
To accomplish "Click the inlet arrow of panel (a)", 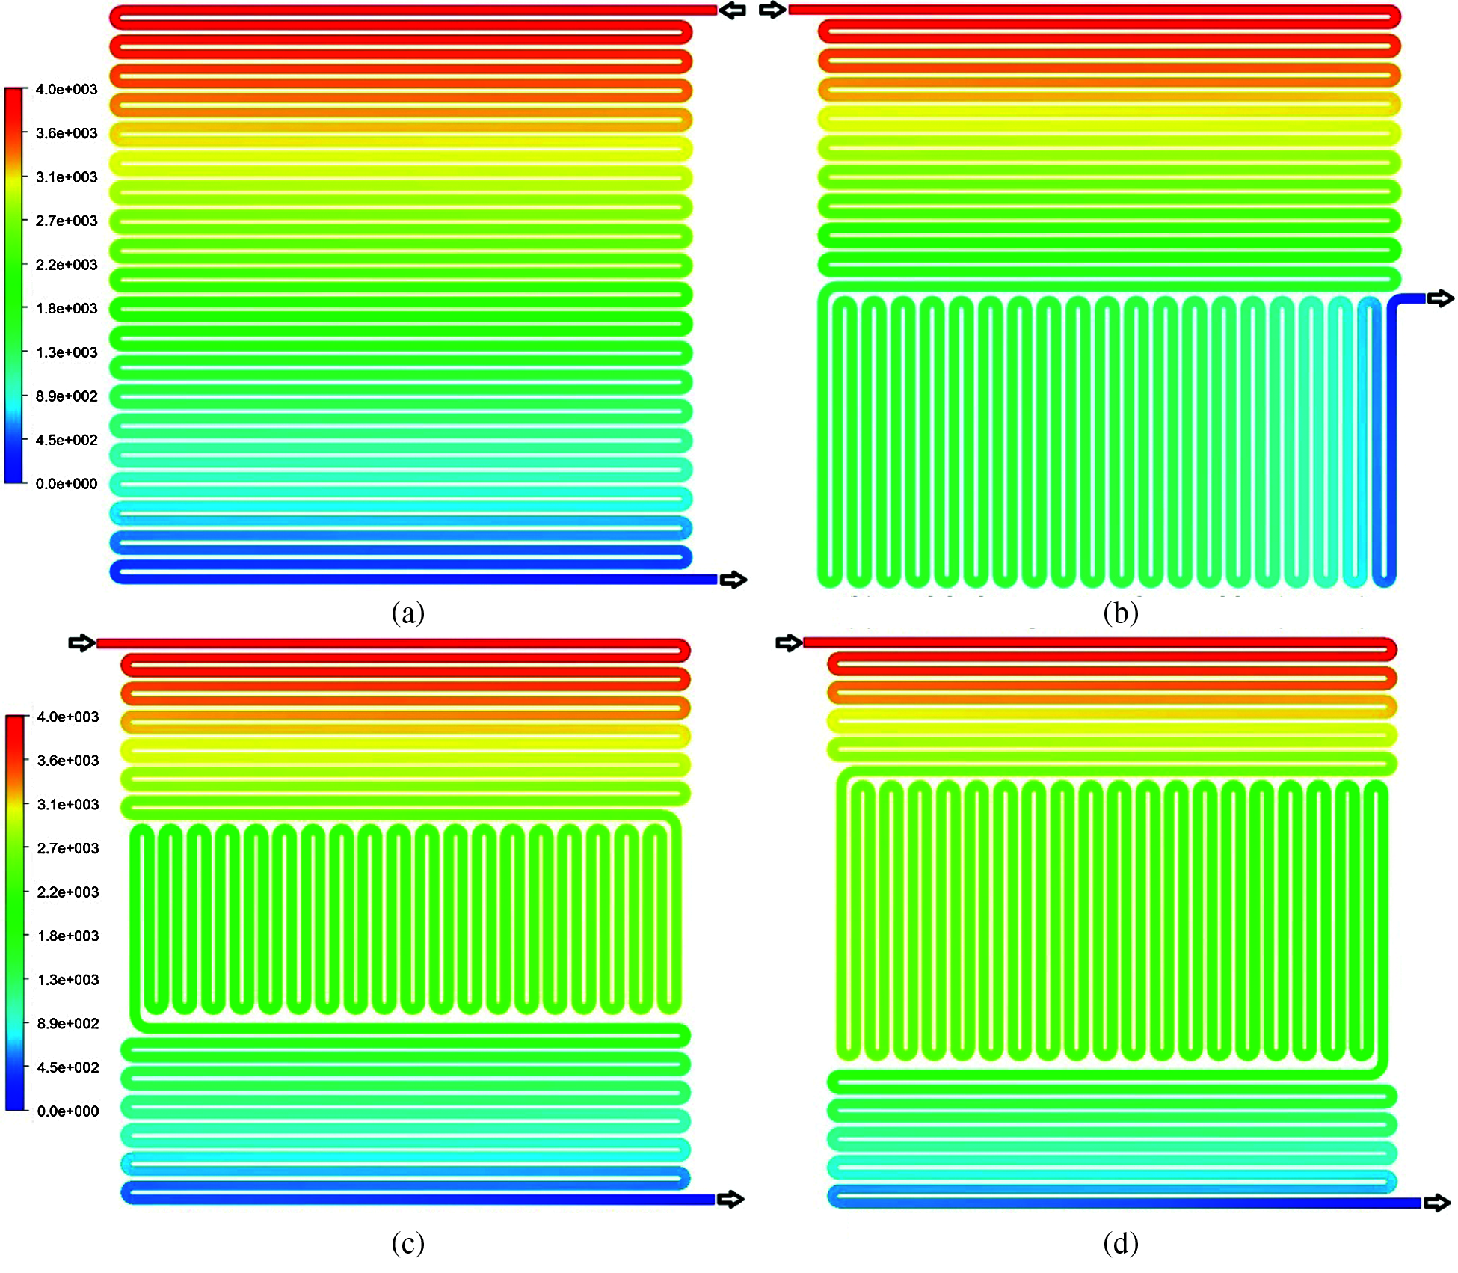I will (732, 10).
